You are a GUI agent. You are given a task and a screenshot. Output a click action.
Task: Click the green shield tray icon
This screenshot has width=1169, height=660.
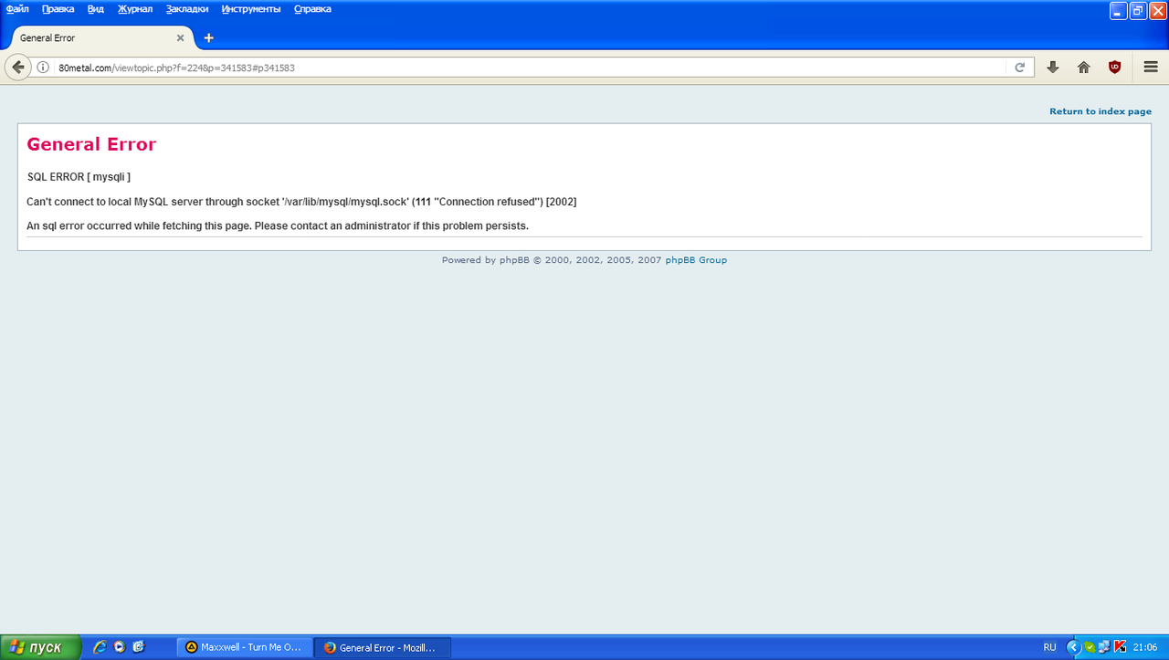[x=1090, y=647]
